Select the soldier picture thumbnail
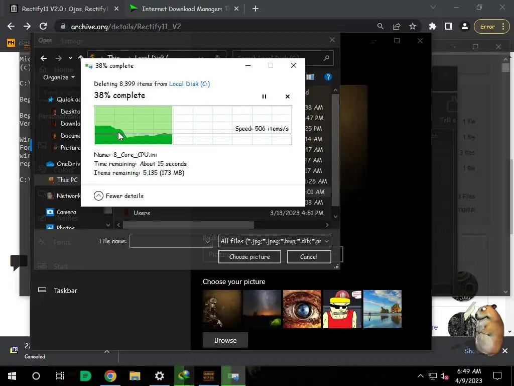This screenshot has height=386, width=514. (x=222, y=309)
